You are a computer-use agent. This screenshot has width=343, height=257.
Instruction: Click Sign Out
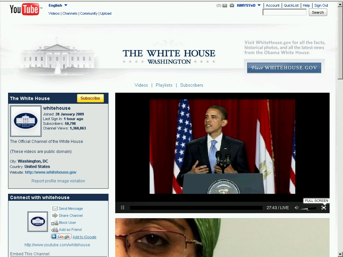coord(321,5)
